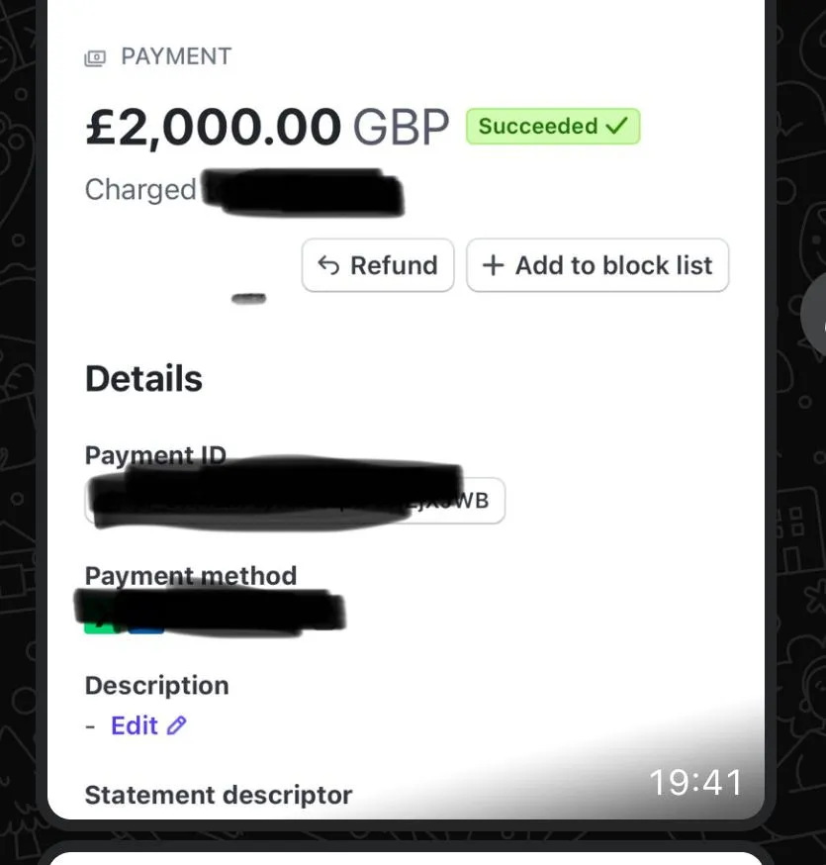826x865 pixels.
Task: Click the blue card icon under Payment method
Action: click(x=146, y=628)
